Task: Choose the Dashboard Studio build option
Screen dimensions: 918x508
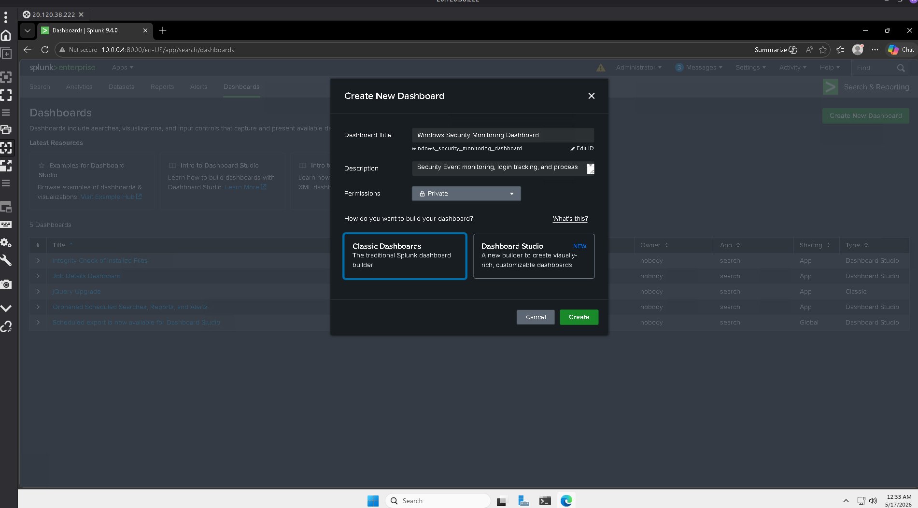Action: click(x=534, y=256)
